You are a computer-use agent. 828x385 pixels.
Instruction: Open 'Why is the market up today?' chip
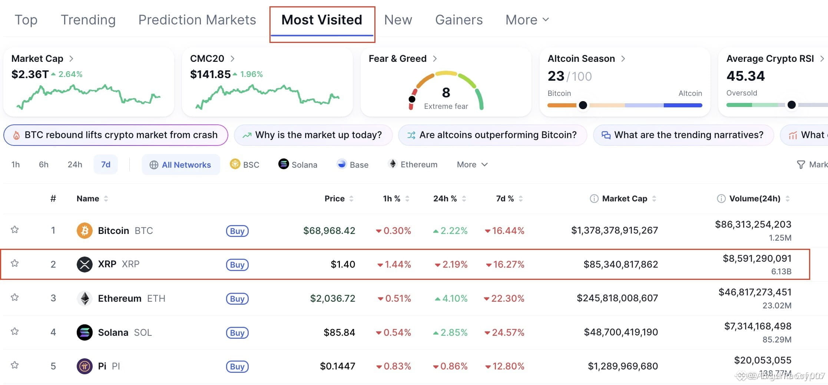pos(313,135)
